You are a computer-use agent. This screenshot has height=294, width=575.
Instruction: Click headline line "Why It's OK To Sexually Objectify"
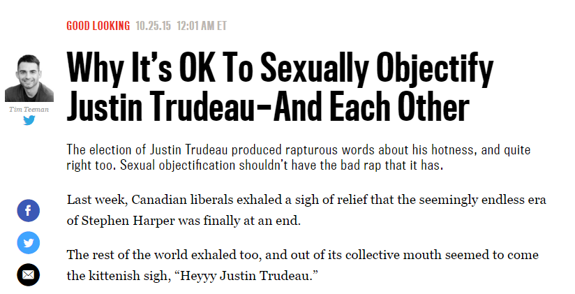[x=280, y=70]
